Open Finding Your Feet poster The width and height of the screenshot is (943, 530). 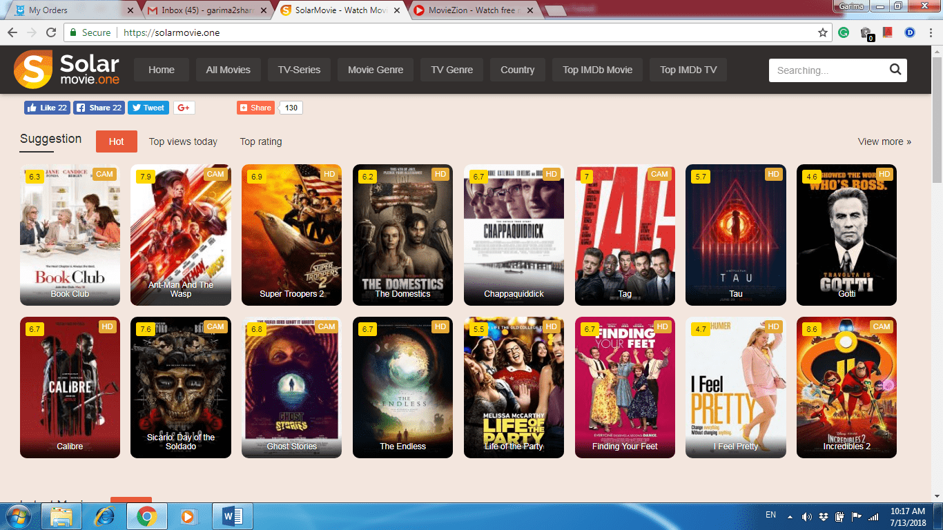[625, 387]
